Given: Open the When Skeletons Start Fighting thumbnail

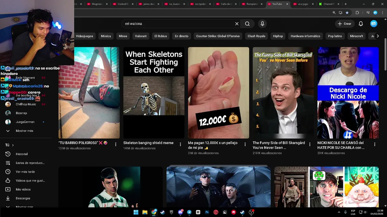Looking at the screenshot, I should coord(154,93).
